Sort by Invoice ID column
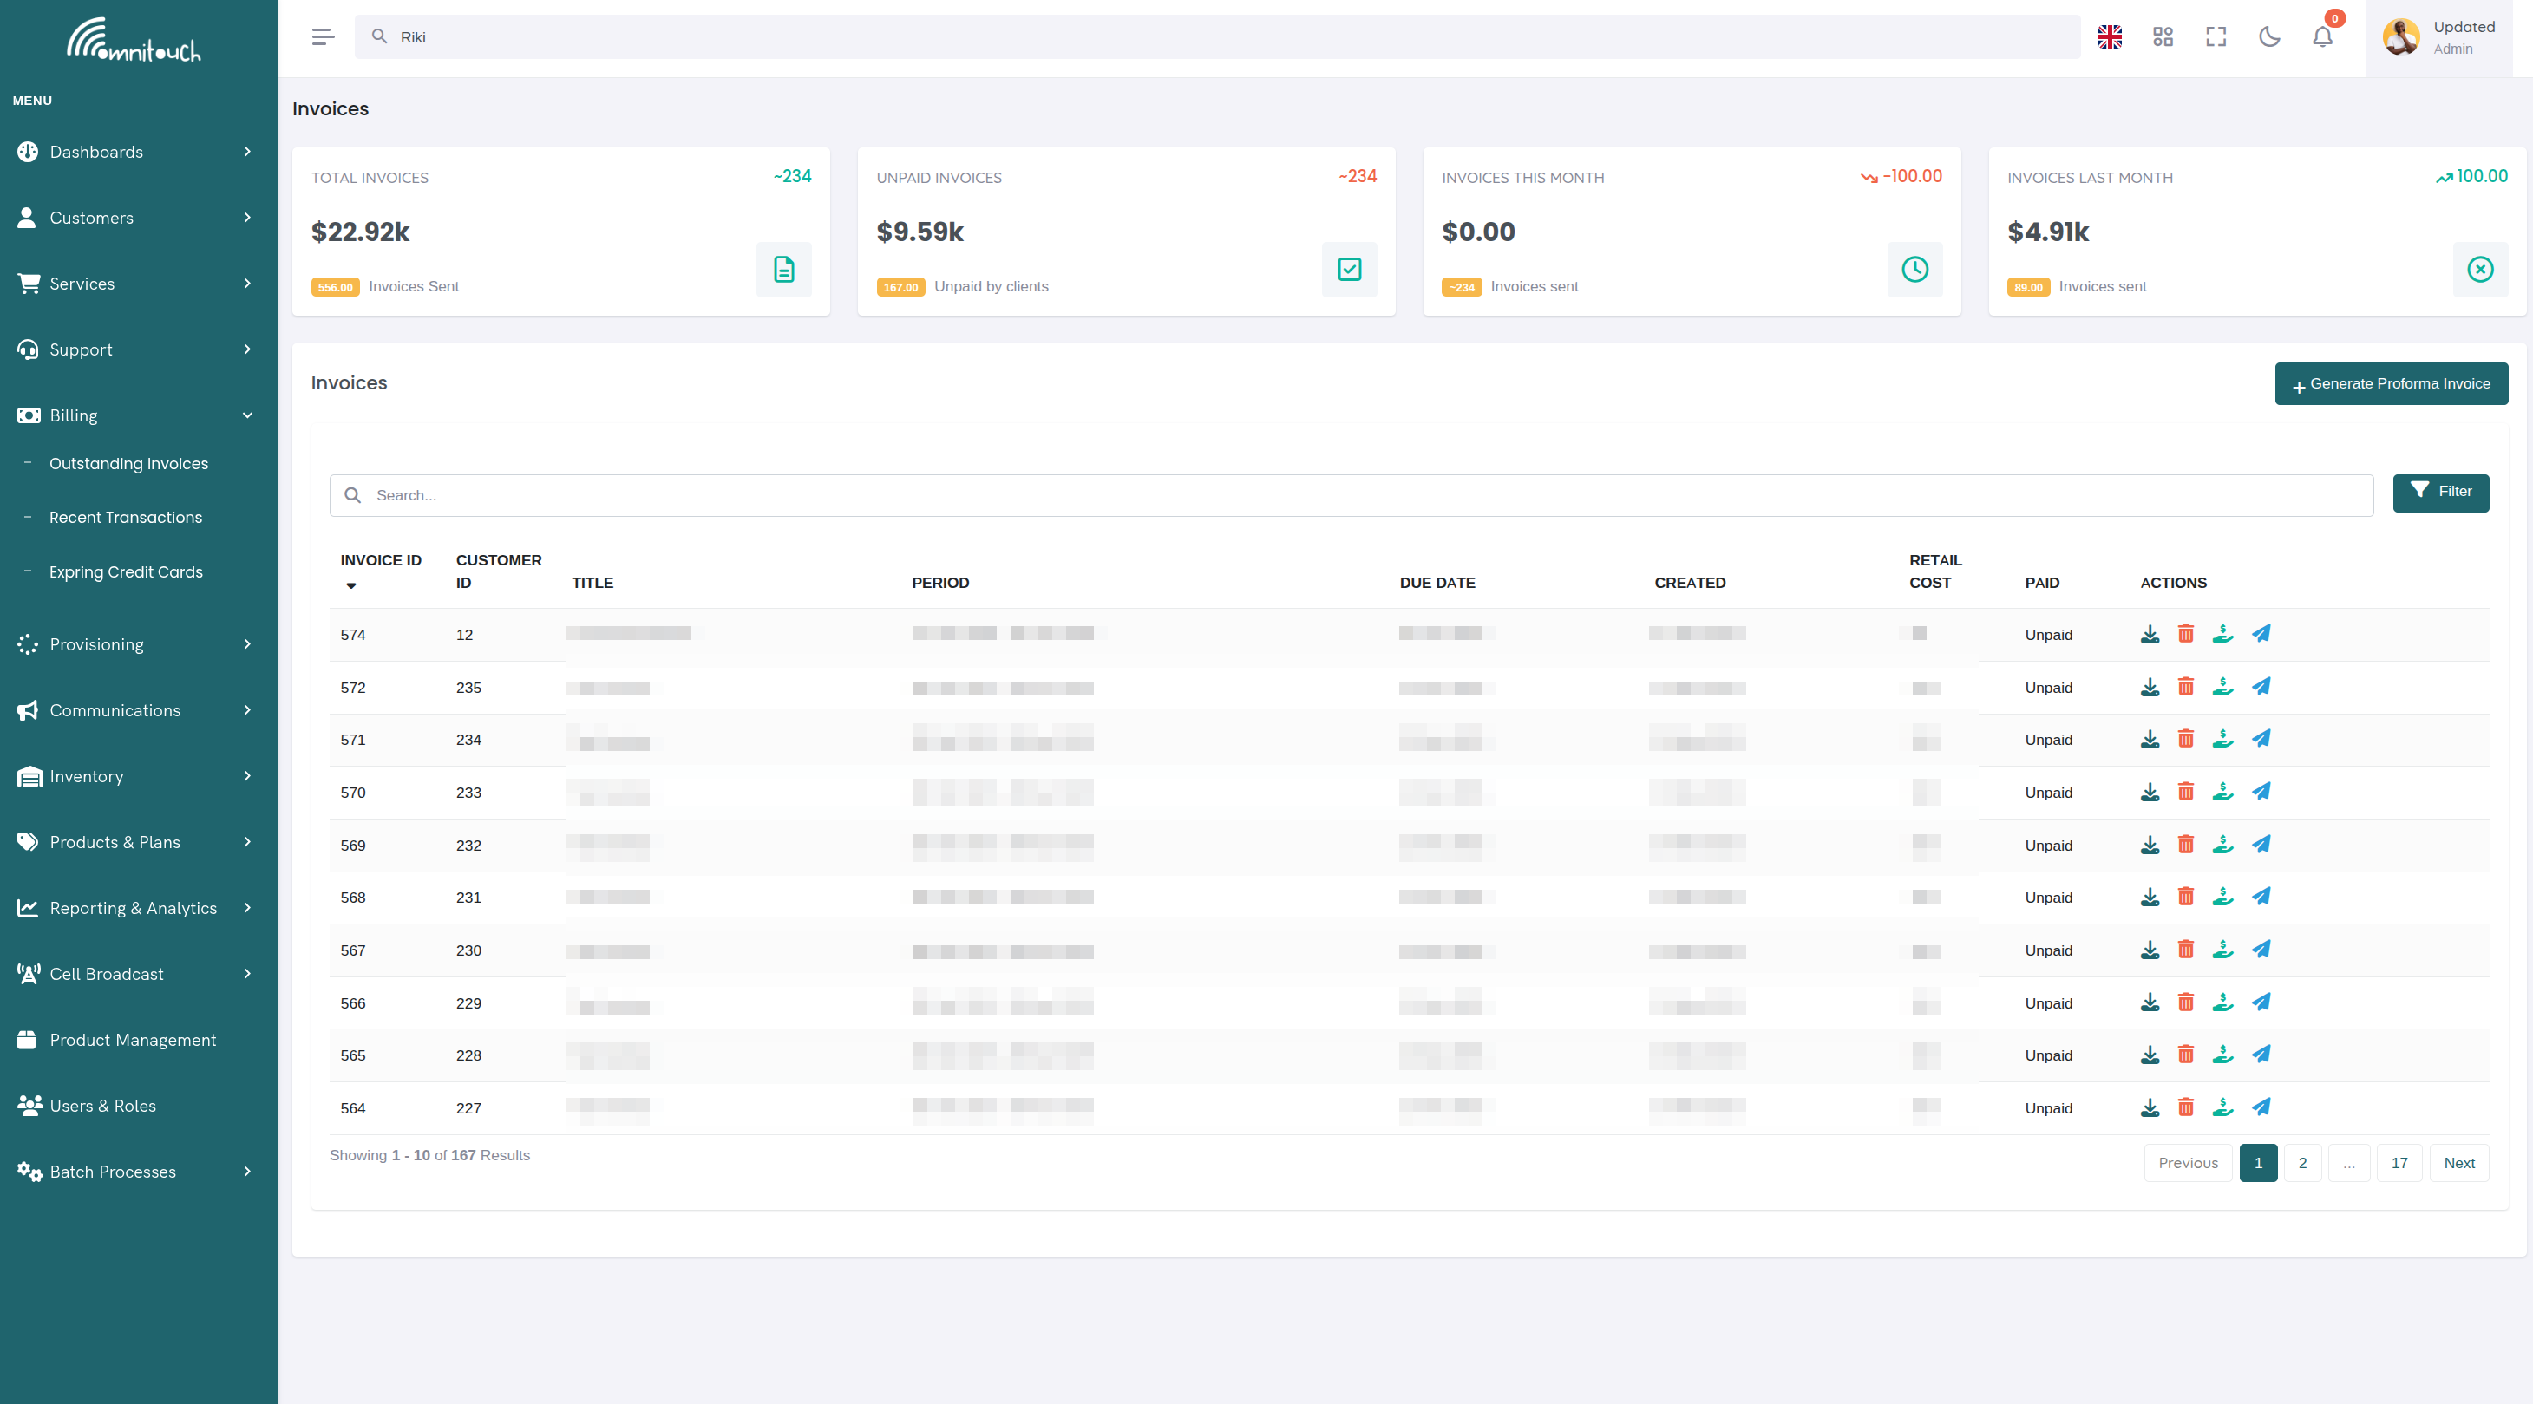 pyautogui.click(x=381, y=560)
